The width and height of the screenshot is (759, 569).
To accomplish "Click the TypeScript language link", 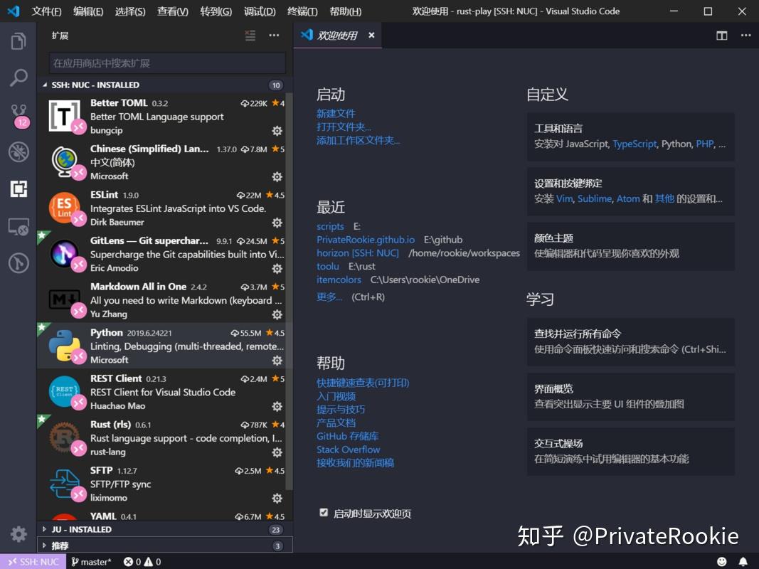I will (x=635, y=144).
